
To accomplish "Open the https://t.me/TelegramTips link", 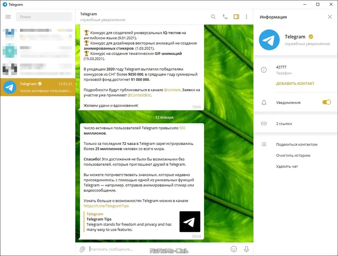I will pyautogui.click(x=106, y=206).
